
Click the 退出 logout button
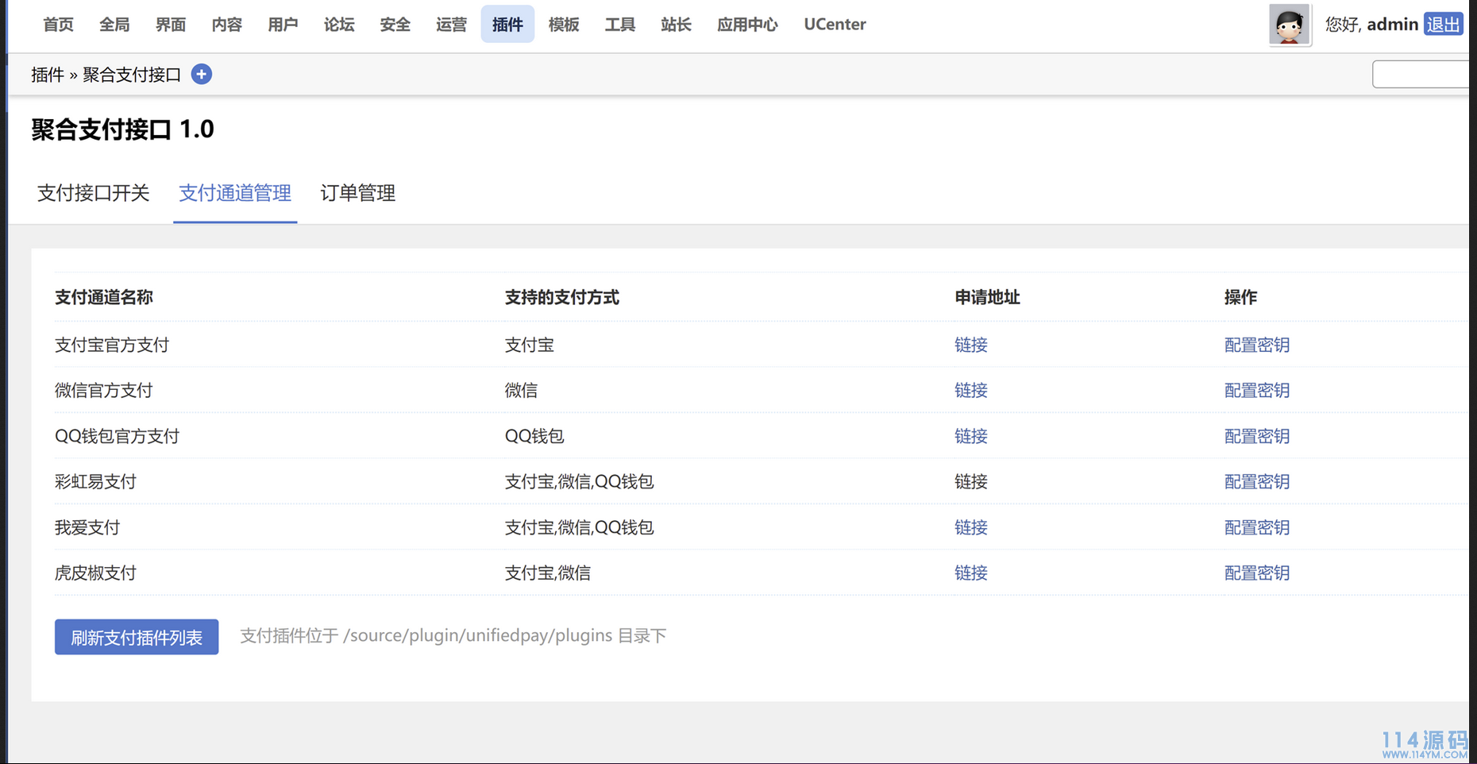1443,25
